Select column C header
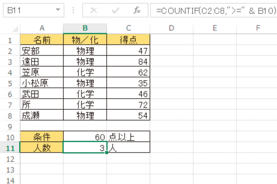Image resolution: width=277 pixels, height=184 pixels. [x=128, y=28]
